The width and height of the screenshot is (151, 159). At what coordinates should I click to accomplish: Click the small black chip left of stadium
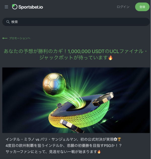(x=59, y=105)
